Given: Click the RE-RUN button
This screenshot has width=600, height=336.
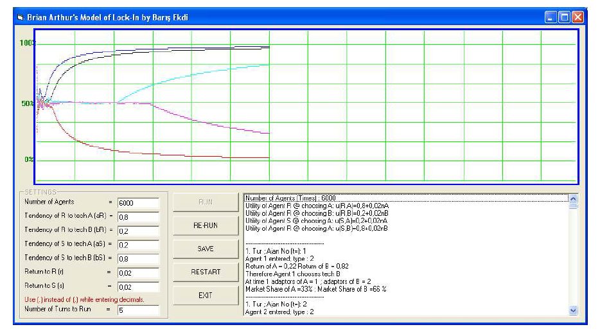Looking at the screenshot, I should coord(206,225).
